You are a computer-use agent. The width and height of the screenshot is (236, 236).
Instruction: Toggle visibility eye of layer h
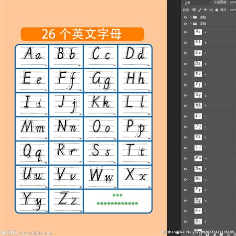(185, 106)
